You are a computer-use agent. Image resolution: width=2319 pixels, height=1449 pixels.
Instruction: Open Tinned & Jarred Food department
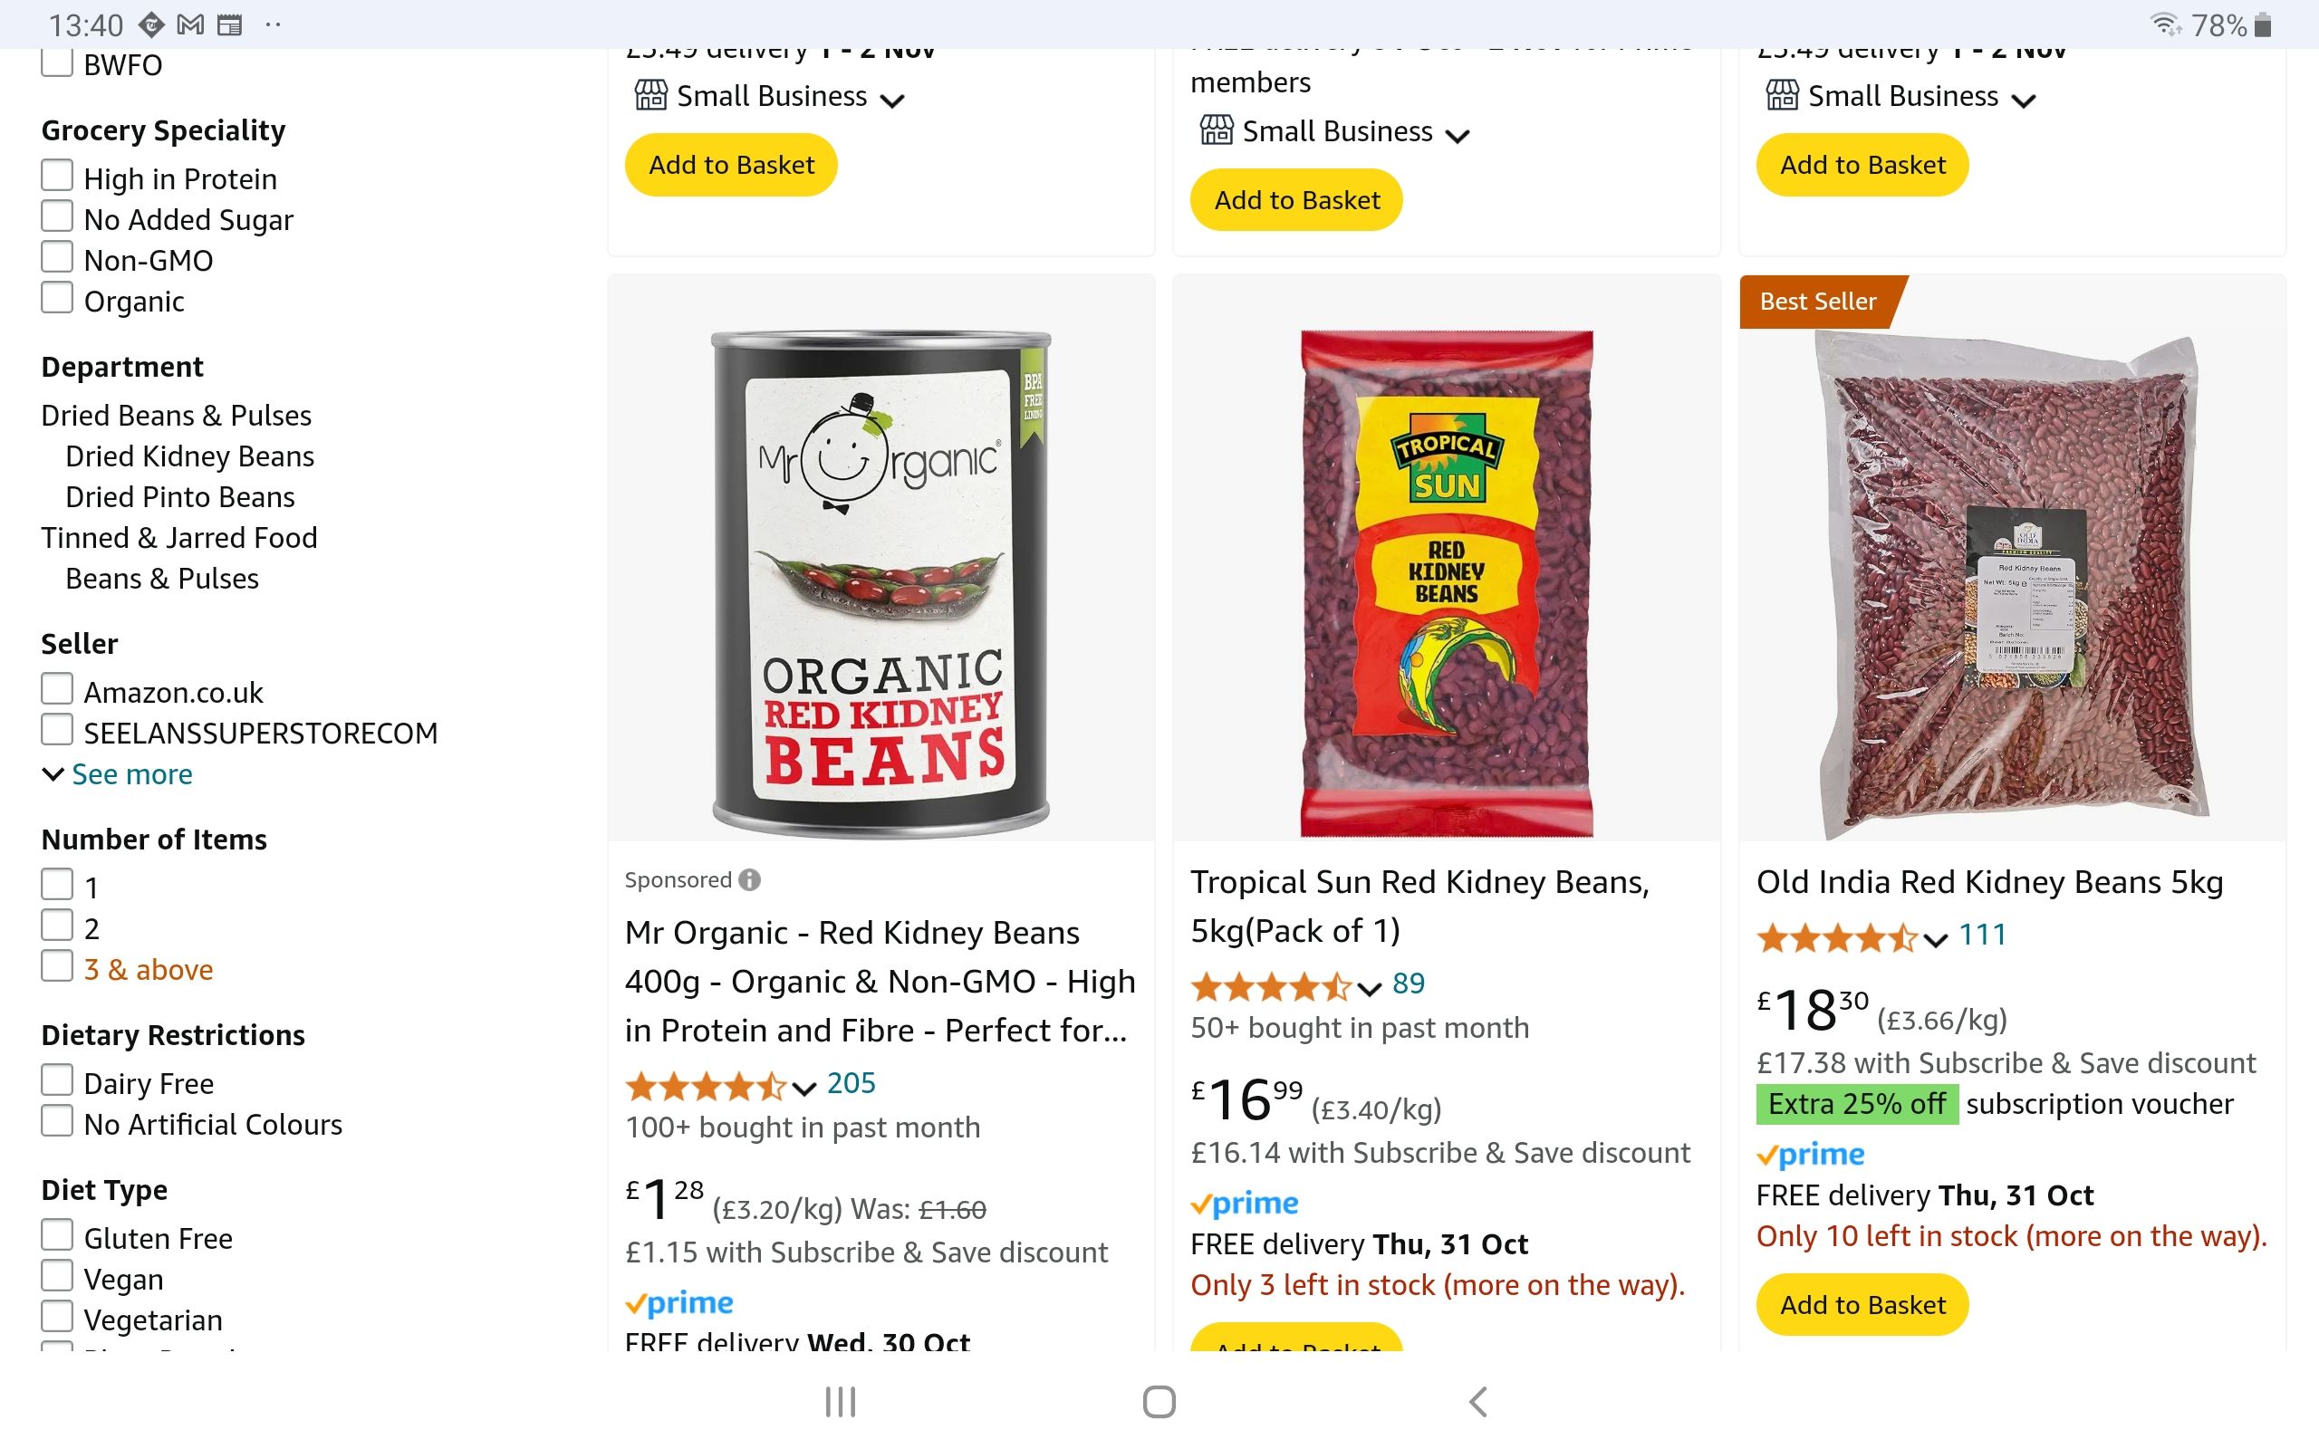(178, 538)
